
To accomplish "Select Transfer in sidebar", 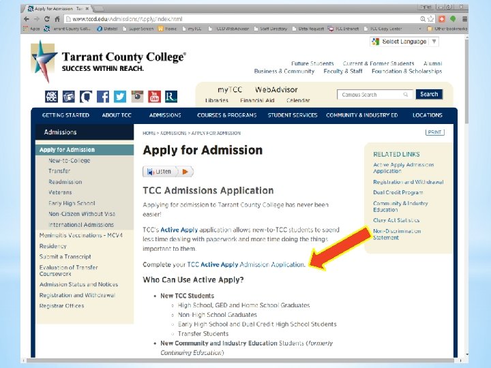I will [x=59, y=171].
